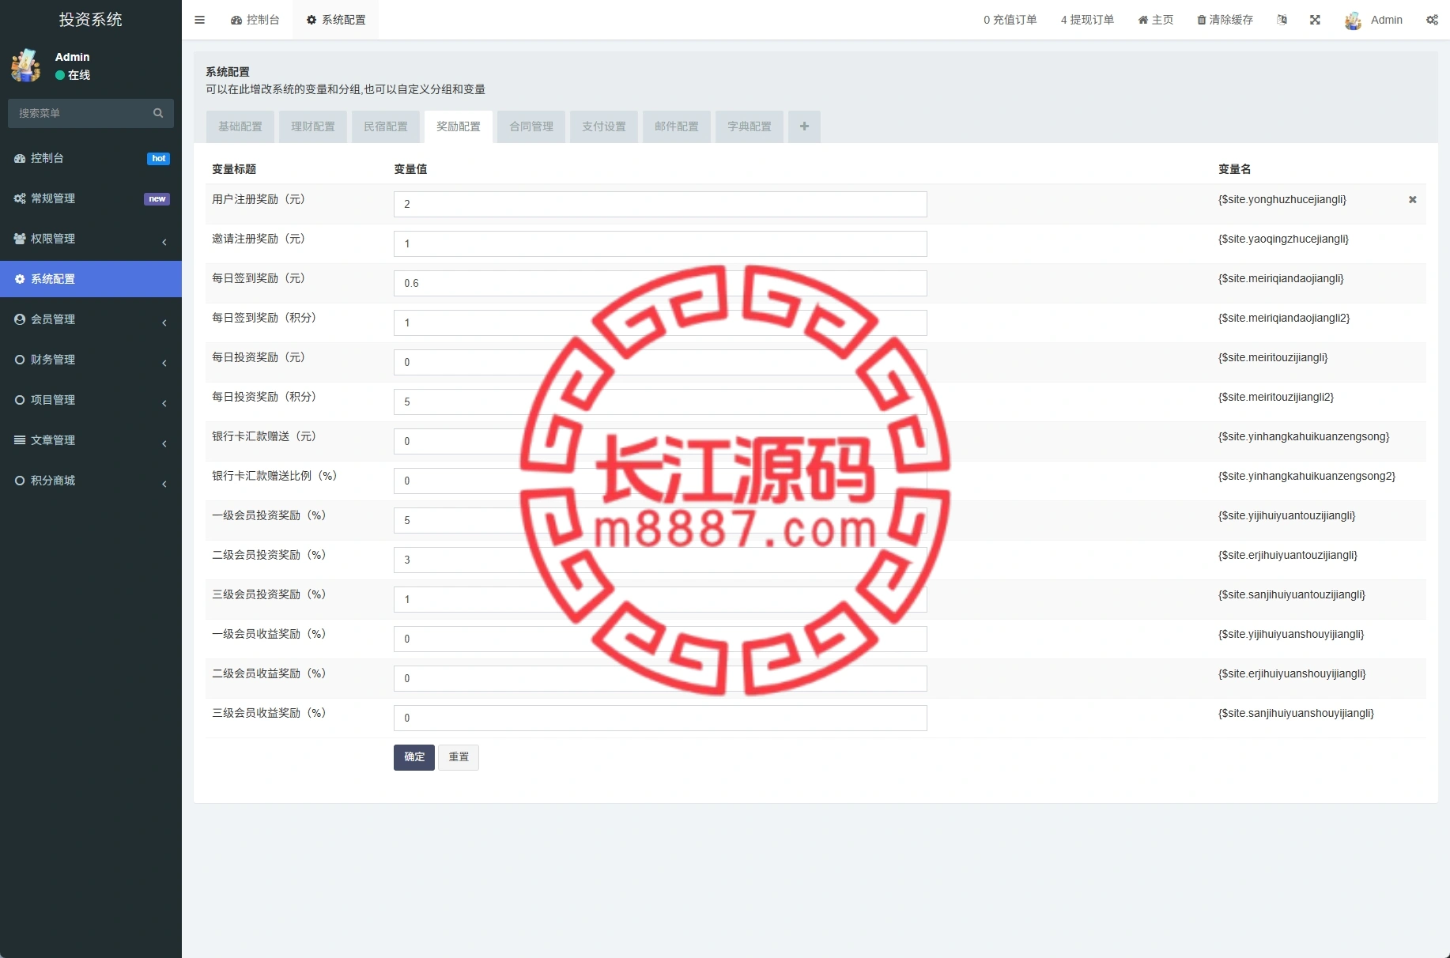
Task: Switch to the 理财配置 tab
Action: (x=313, y=126)
